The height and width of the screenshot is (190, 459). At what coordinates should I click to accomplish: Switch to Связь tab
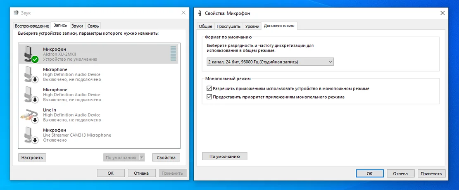[x=93, y=26]
